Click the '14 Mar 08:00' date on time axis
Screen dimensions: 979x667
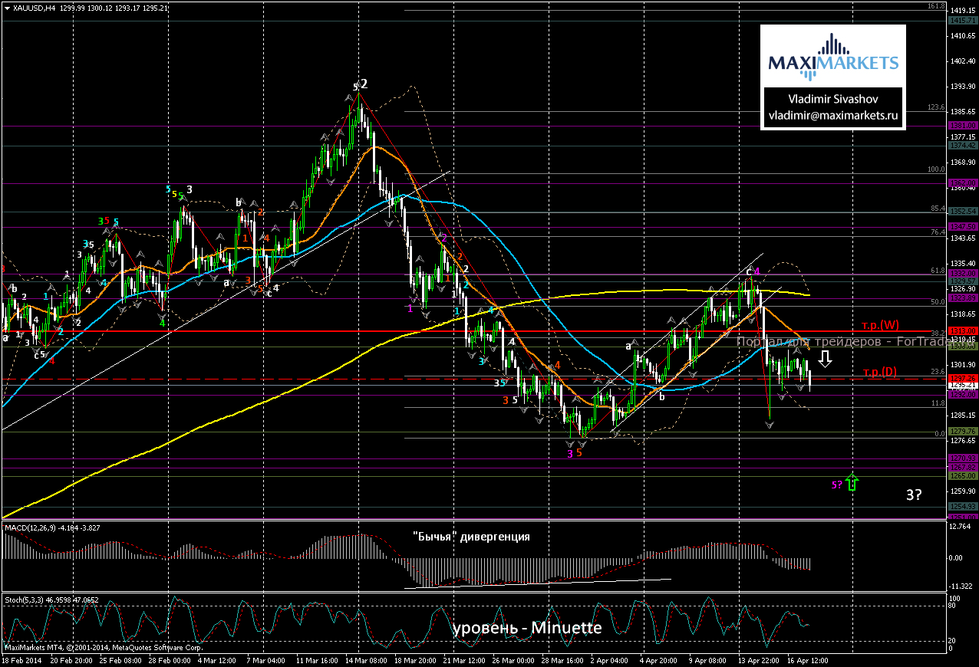click(365, 659)
